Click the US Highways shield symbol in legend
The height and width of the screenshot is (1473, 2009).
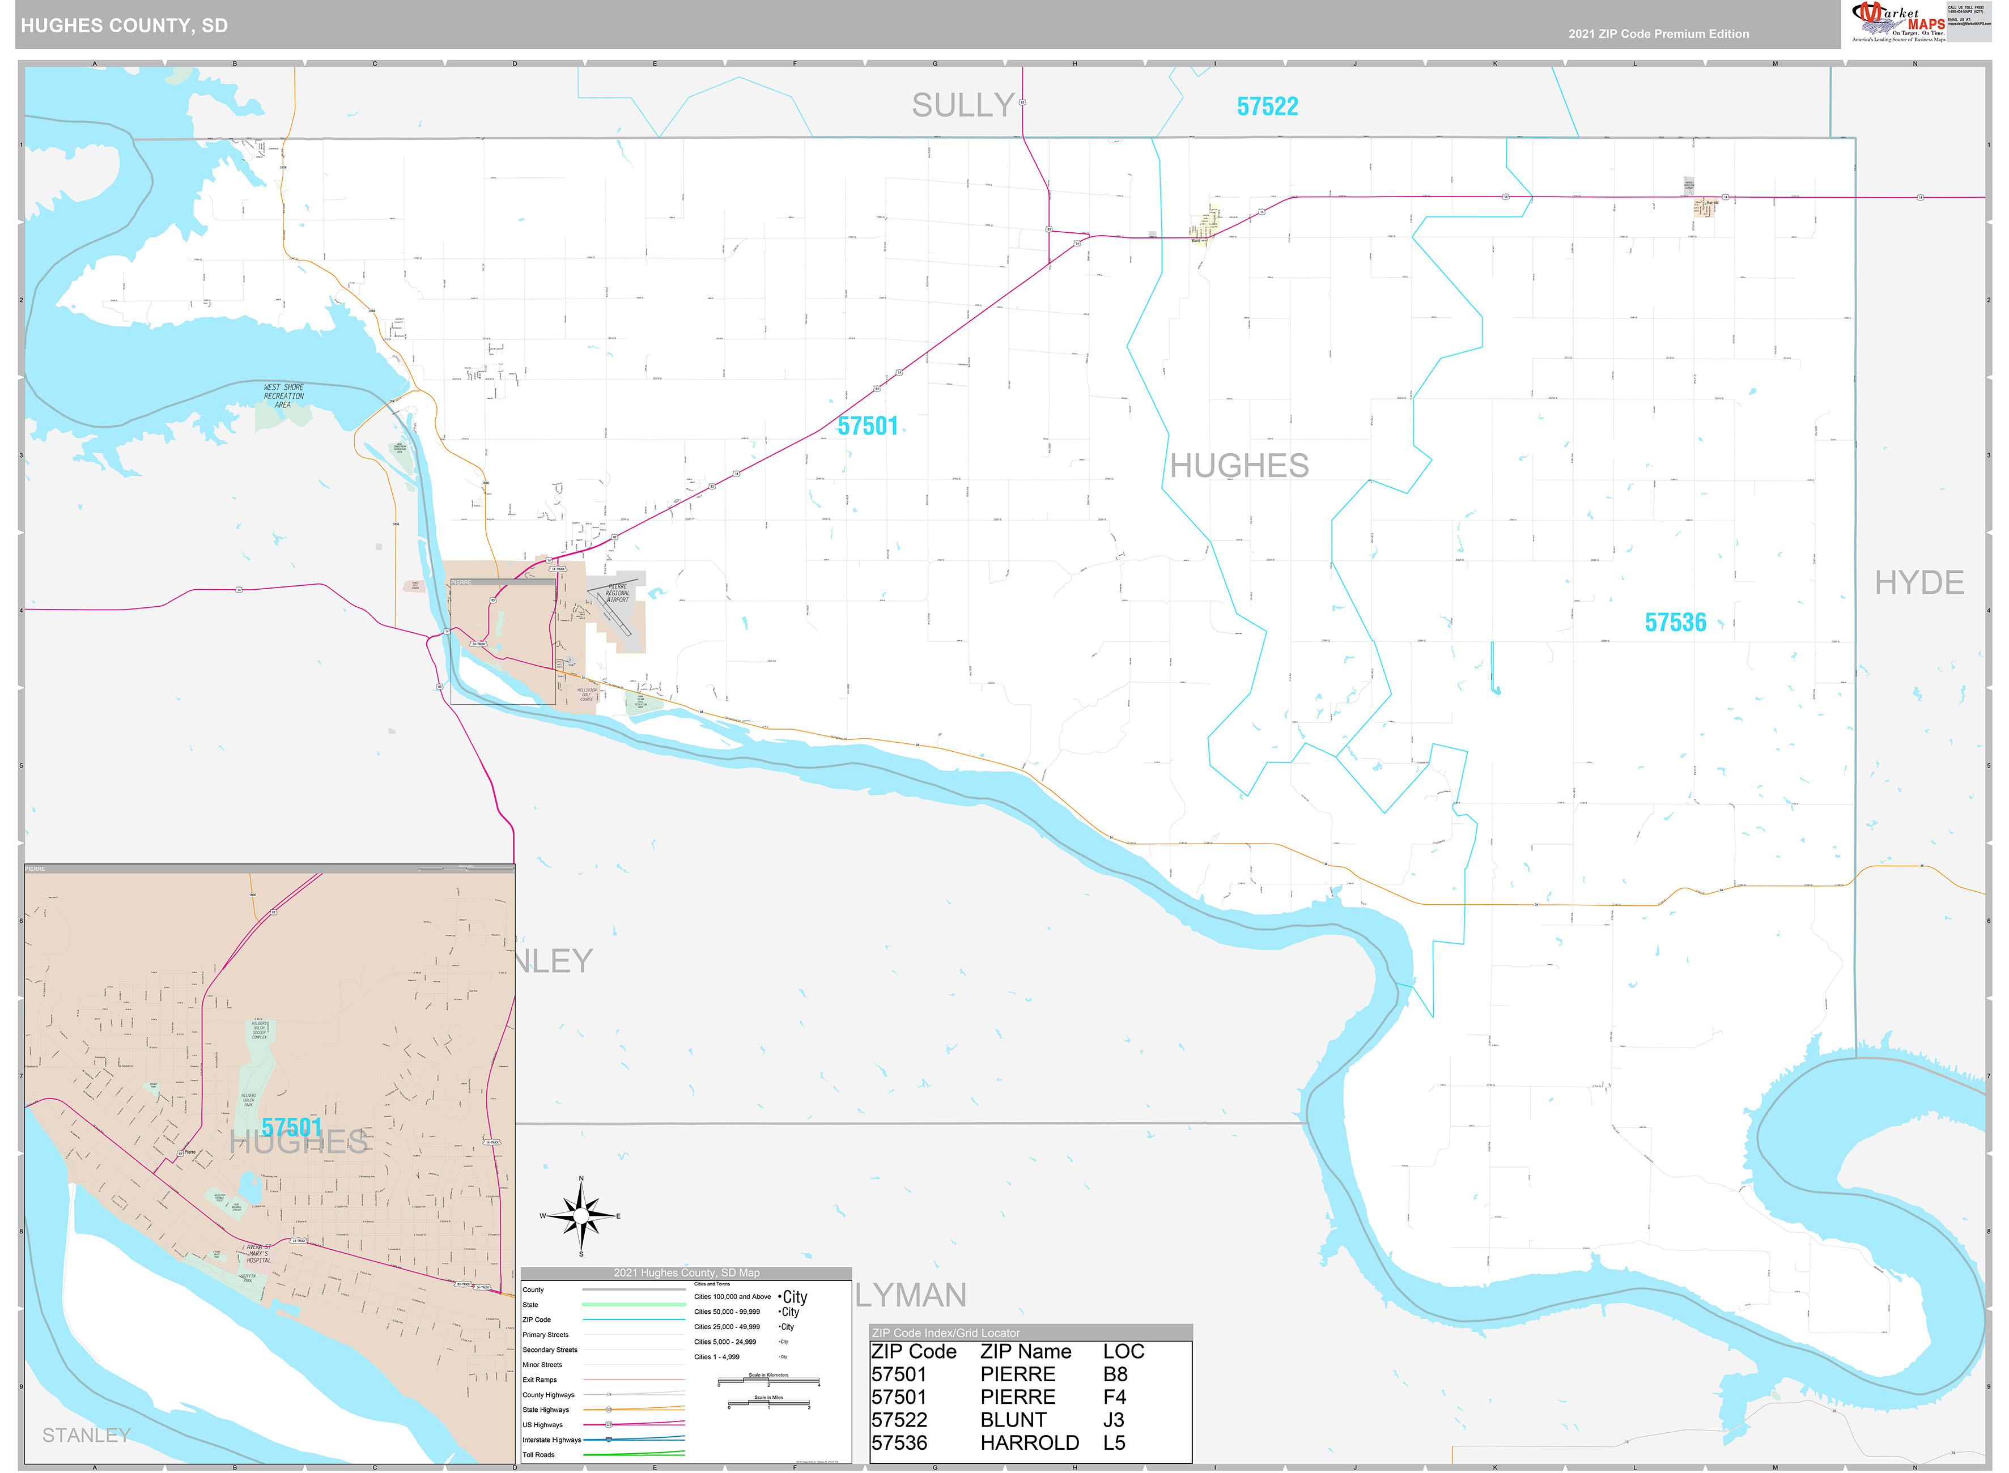coord(609,1425)
